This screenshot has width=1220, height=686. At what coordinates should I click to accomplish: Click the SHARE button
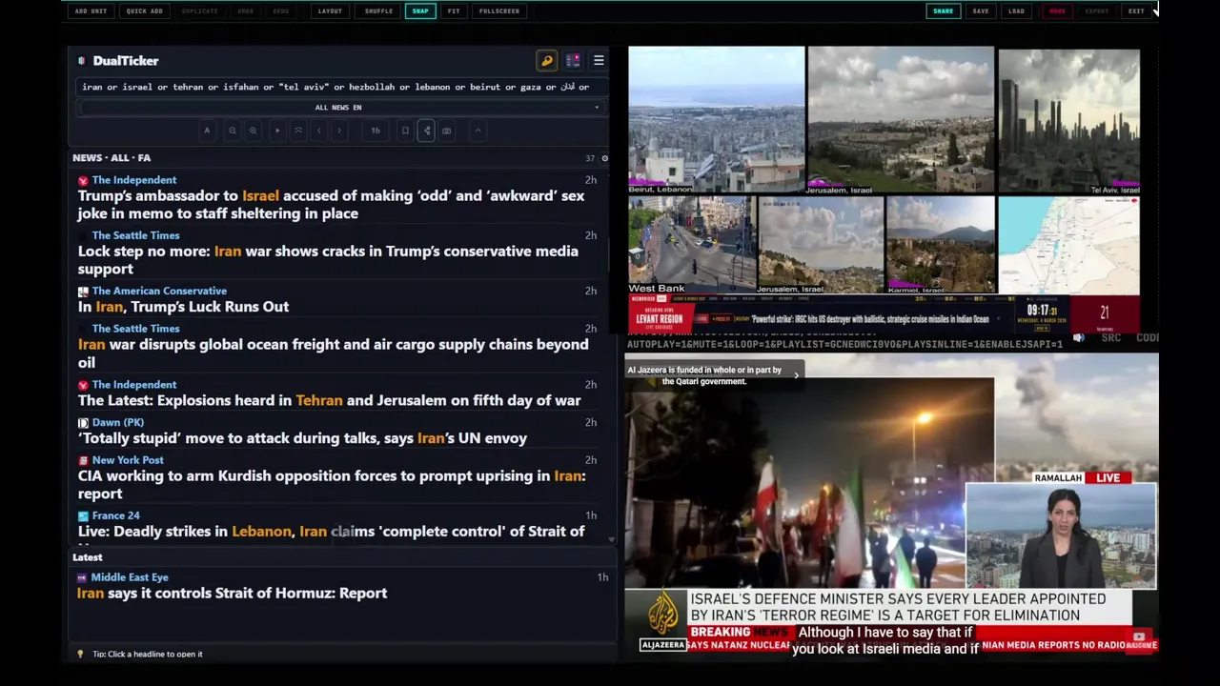pos(943,11)
